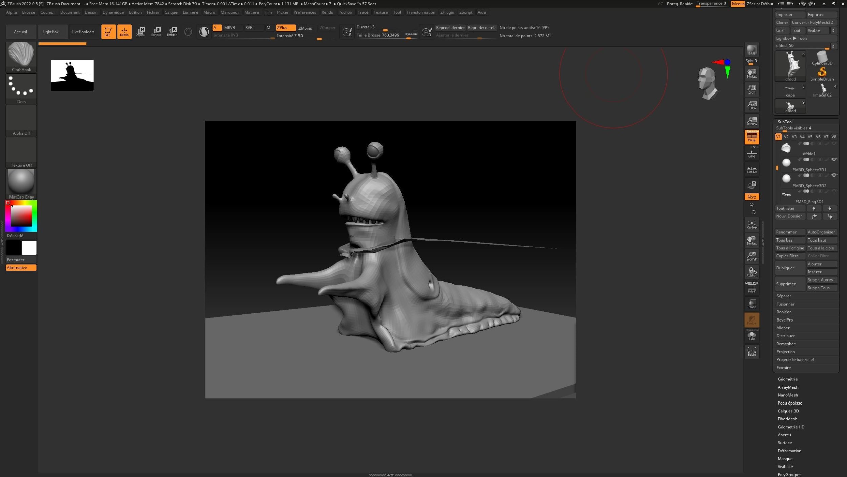Expand the Déformation section
Screen dimensions: 847x477
click(789, 451)
